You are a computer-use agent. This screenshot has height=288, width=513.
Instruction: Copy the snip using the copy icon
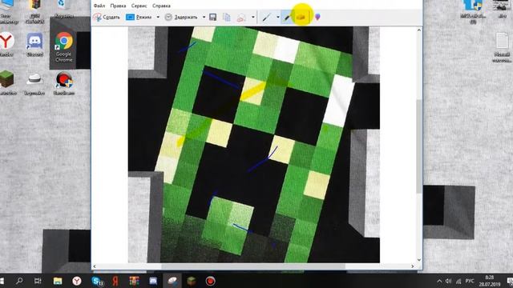click(x=226, y=17)
